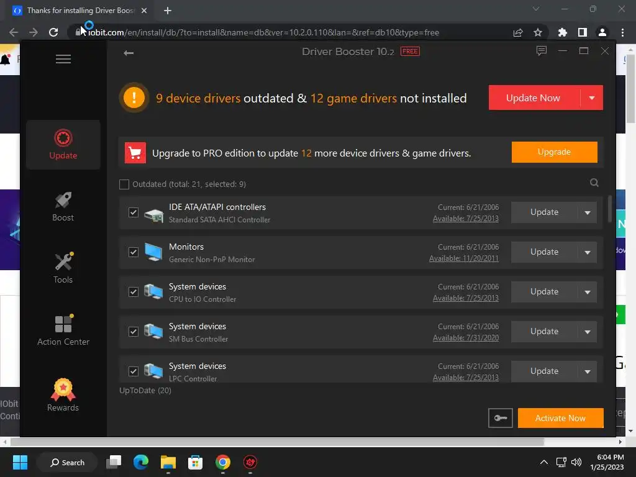Open Chrome three-dot menu

[x=622, y=32]
